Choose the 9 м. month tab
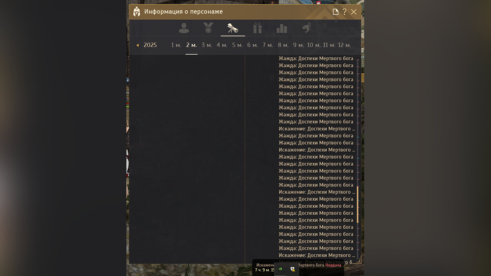Image resolution: width=491 pixels, height=276 pixels. 298,45
